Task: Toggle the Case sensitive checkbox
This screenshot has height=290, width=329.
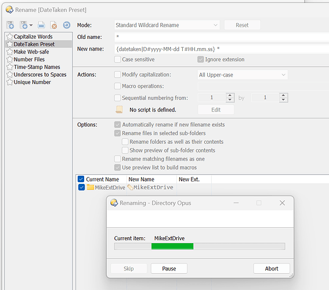Action: click(117, 59)
